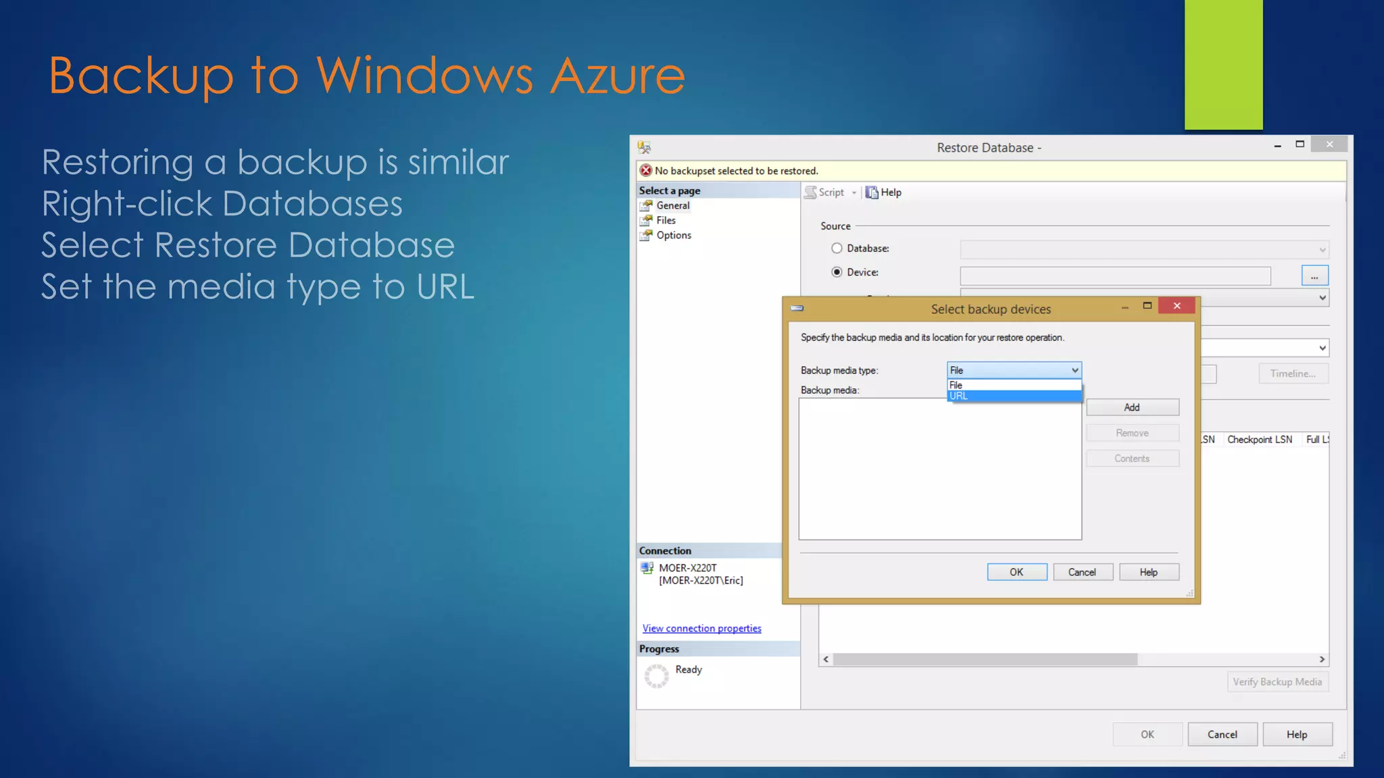Close the Select backup devices dialog
Screen dimensions: 1384x778
coord(1177,306)
